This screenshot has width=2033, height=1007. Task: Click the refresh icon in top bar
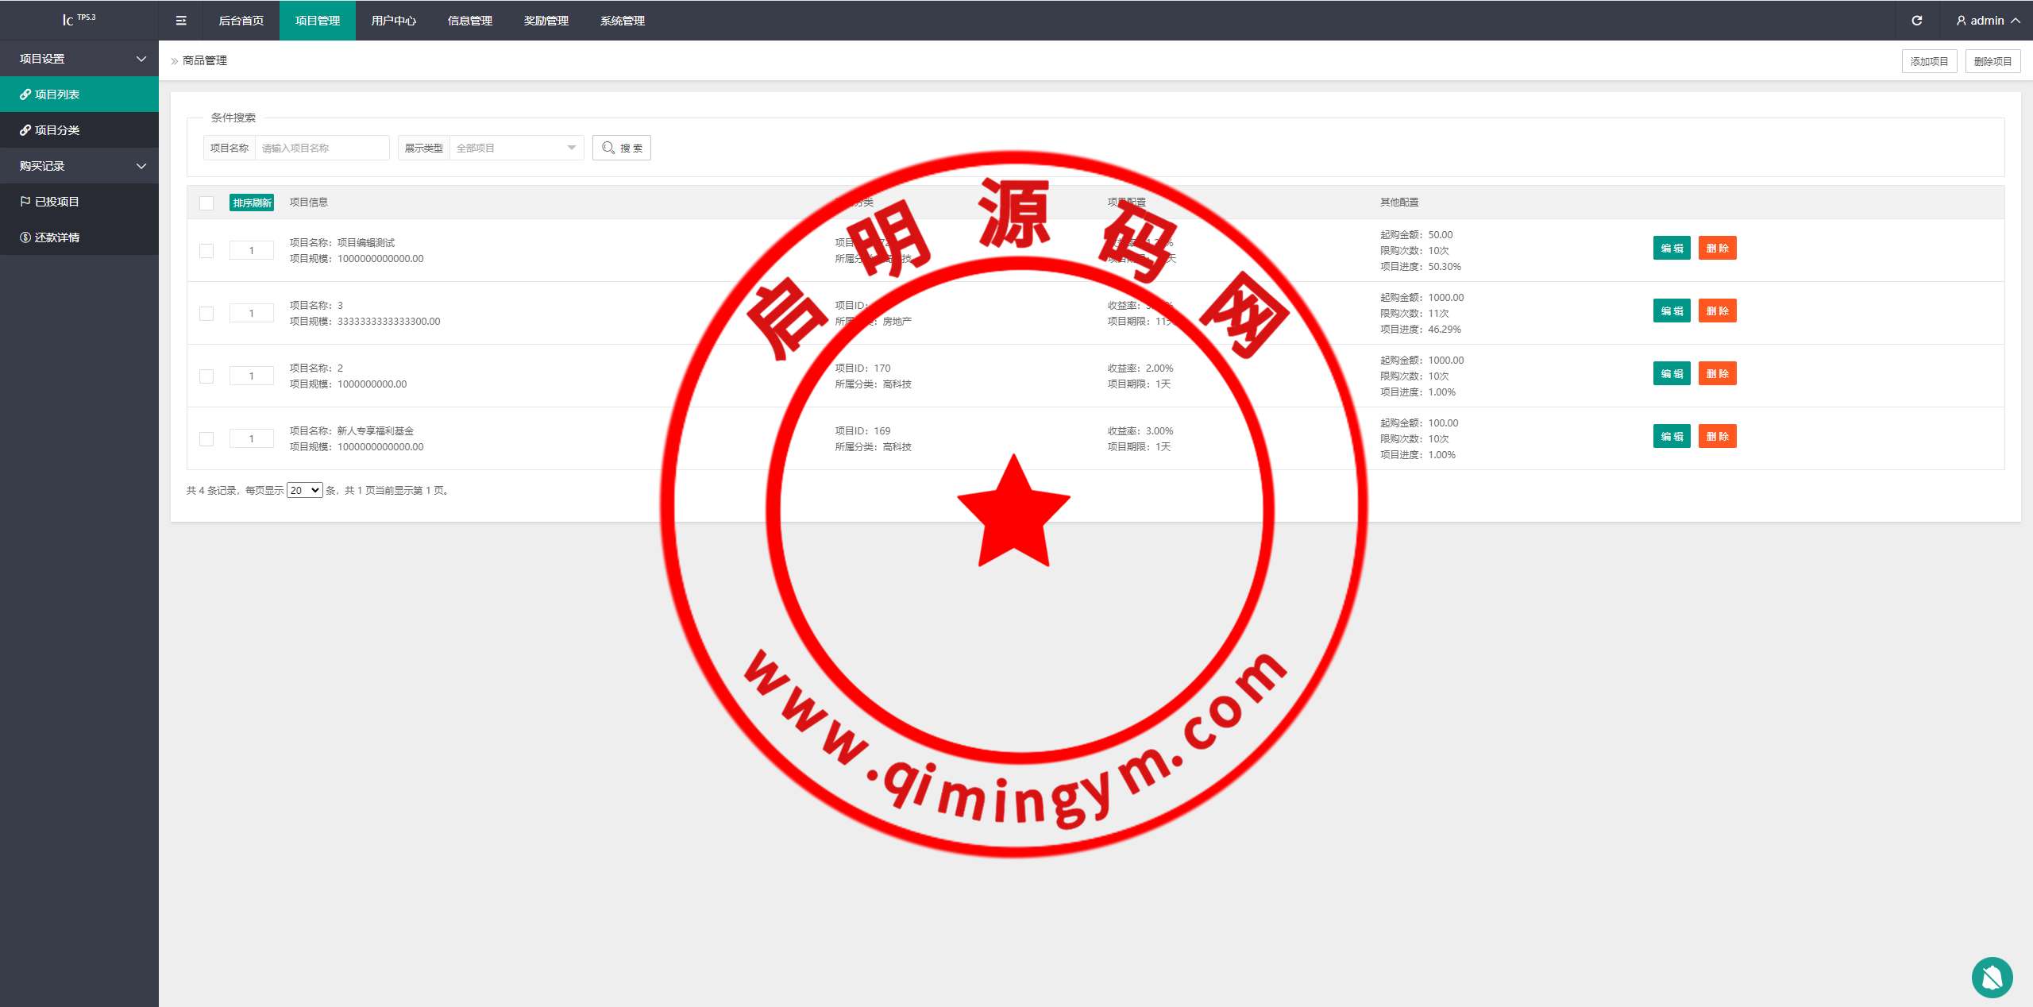pyautogui.click(x=1916, y=21)
